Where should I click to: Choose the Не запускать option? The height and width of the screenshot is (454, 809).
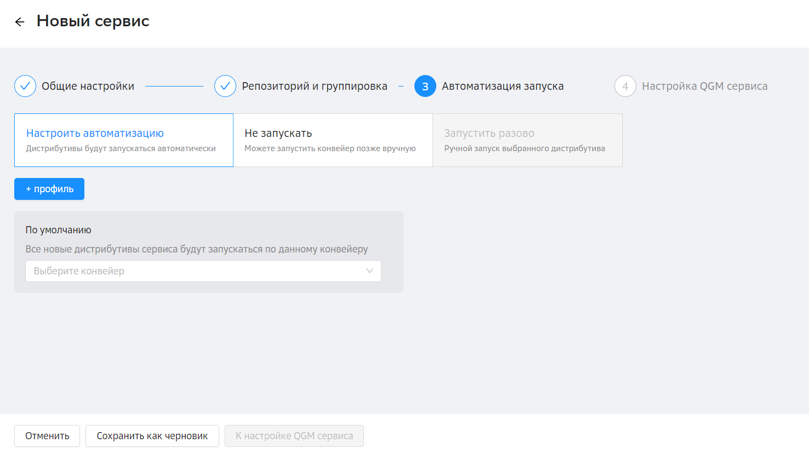tap(333, 140)
